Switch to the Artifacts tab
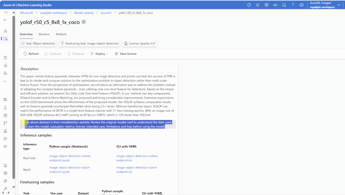 pos(61,34)
